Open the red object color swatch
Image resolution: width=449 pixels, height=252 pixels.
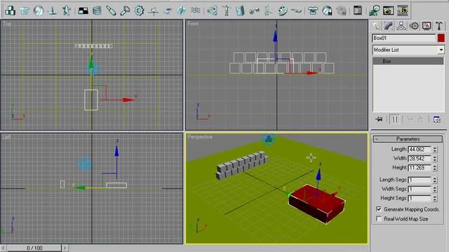(x=441, y=38)
